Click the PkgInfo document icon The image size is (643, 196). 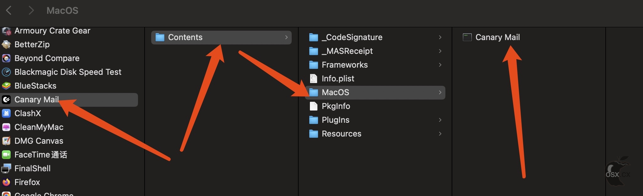click(x=314, y=106)
